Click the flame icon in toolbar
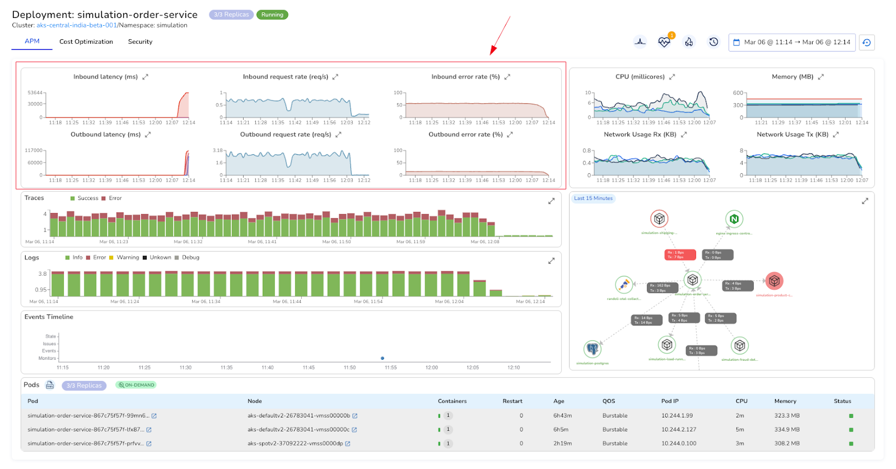 [689, 42]
